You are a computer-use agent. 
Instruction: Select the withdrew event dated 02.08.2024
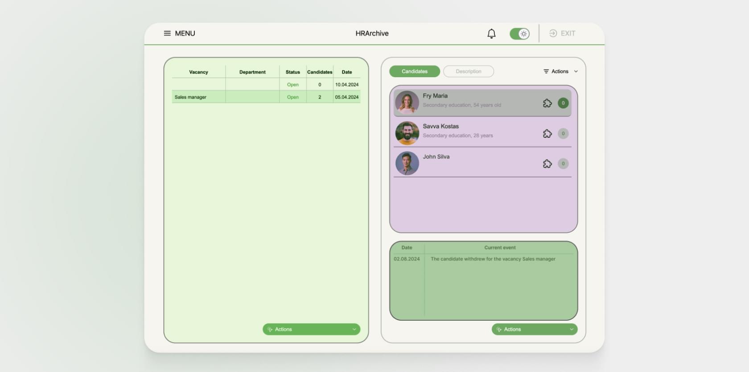click(493, 259)
